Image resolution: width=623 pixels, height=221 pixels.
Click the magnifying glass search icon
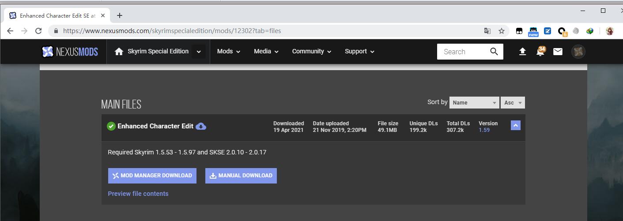494,52
